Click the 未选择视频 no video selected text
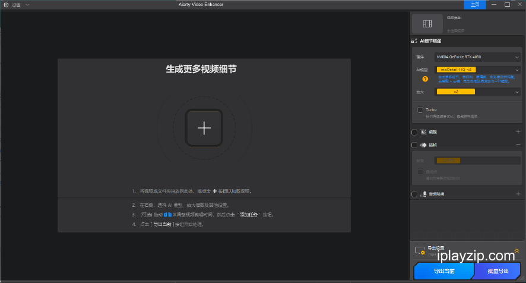Viewport: 526px width, 283px height. pos(455,31)
